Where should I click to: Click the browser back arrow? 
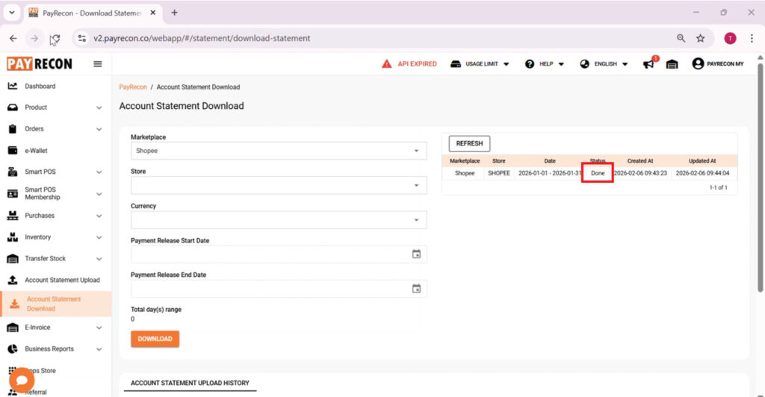click(13, 38)
